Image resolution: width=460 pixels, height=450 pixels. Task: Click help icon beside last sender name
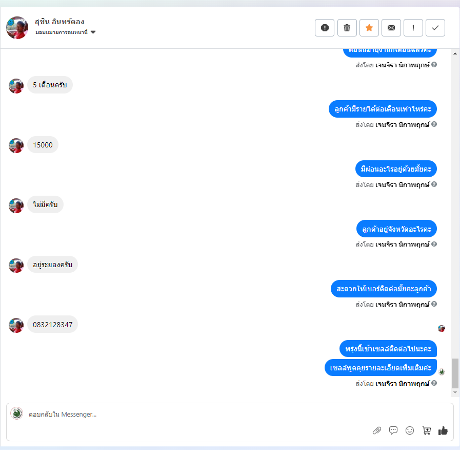[434, 383]
